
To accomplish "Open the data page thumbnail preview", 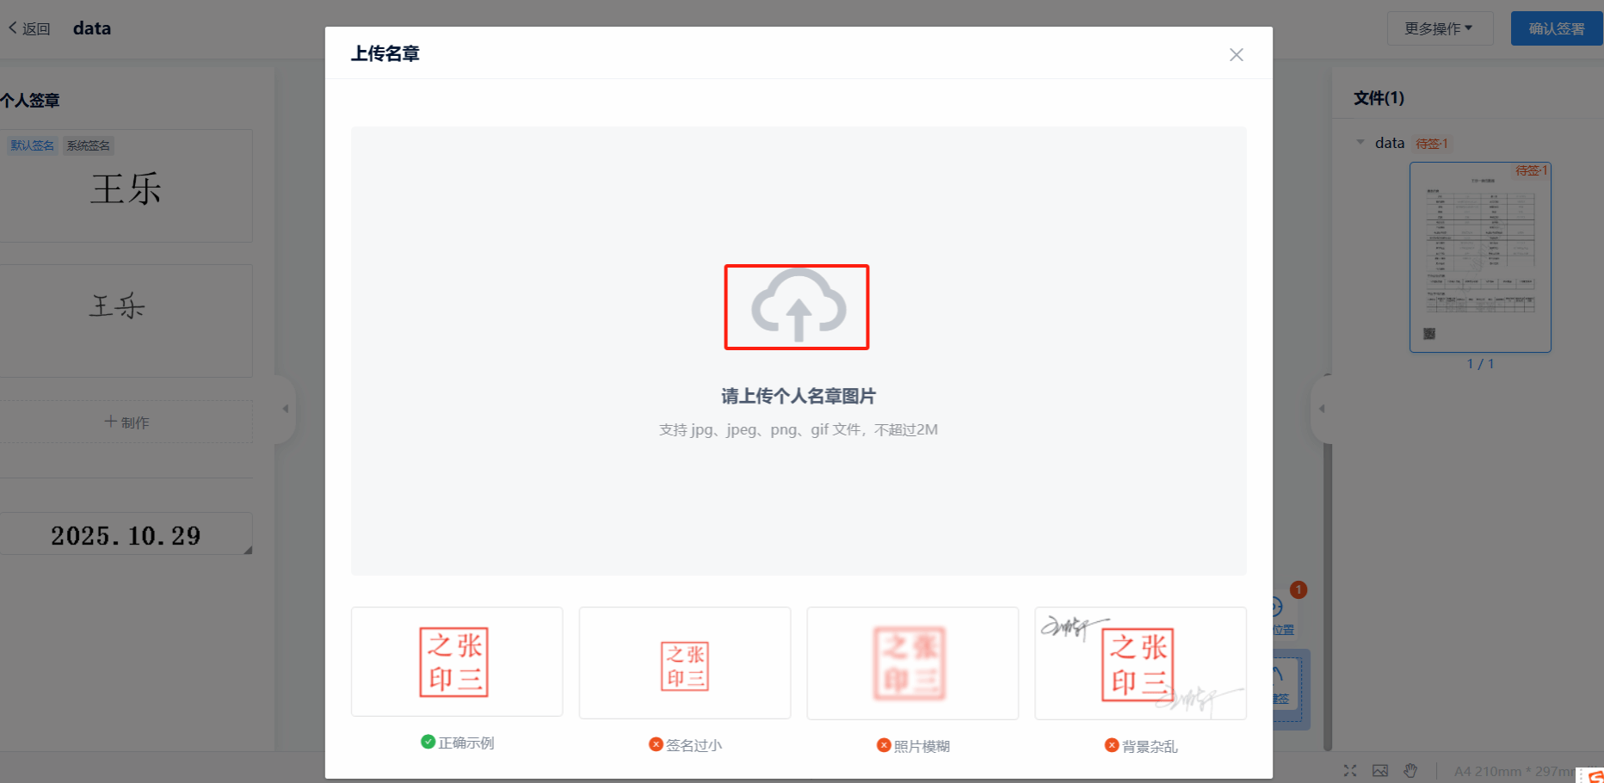I will tap(1480, 257).
